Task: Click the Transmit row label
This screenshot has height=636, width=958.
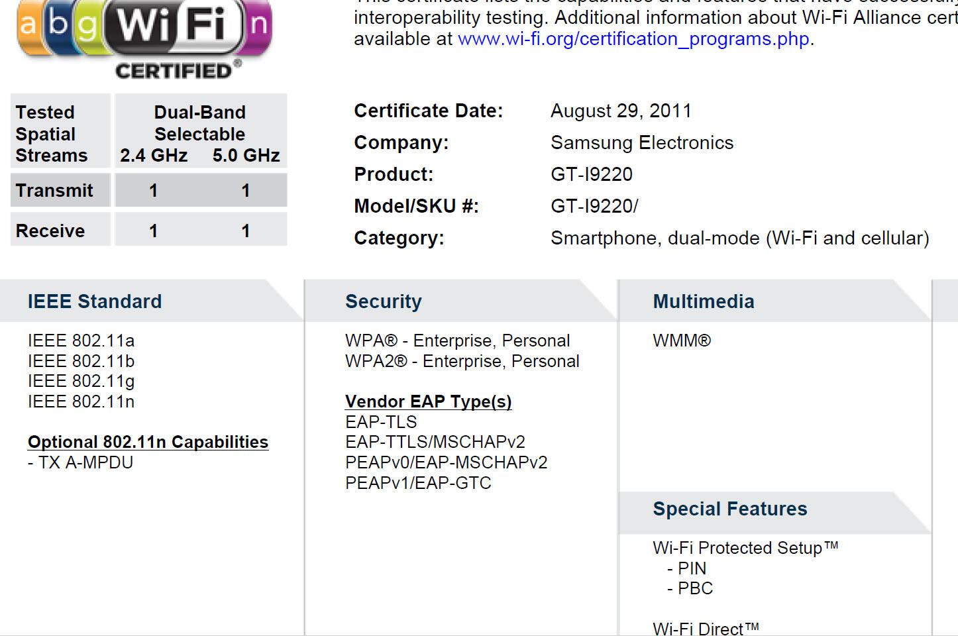Action: point(54,191)
